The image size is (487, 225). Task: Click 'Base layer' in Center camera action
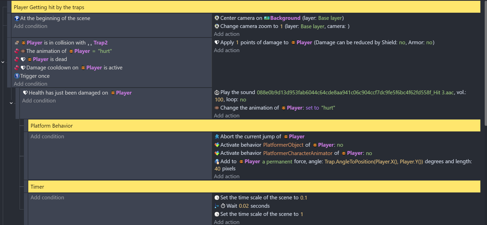pos(330,18)
